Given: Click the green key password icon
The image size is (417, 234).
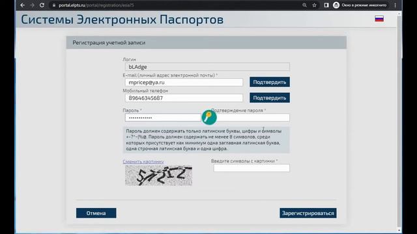Looking at the screenshot, I should 209,117.
